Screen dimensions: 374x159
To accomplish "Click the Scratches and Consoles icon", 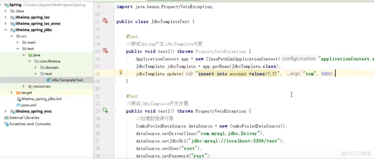I will point(6,124).
